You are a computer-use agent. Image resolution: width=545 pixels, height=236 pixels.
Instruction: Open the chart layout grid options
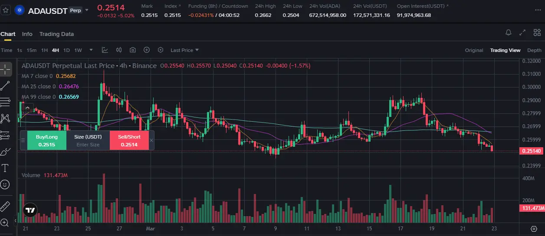[x=537, y=32]
